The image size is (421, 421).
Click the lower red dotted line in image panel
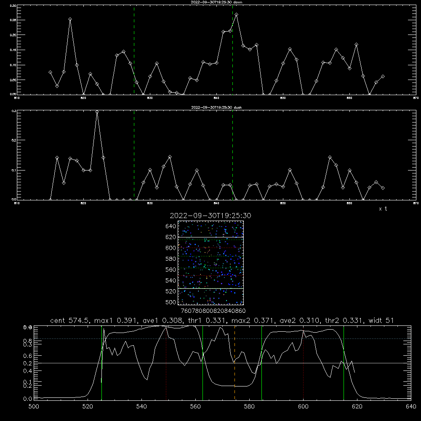(x=210, y=275)
